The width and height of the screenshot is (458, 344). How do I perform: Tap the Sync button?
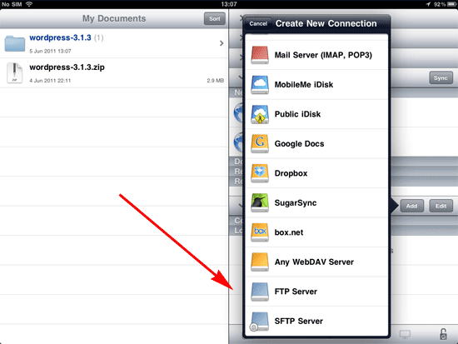441,78
